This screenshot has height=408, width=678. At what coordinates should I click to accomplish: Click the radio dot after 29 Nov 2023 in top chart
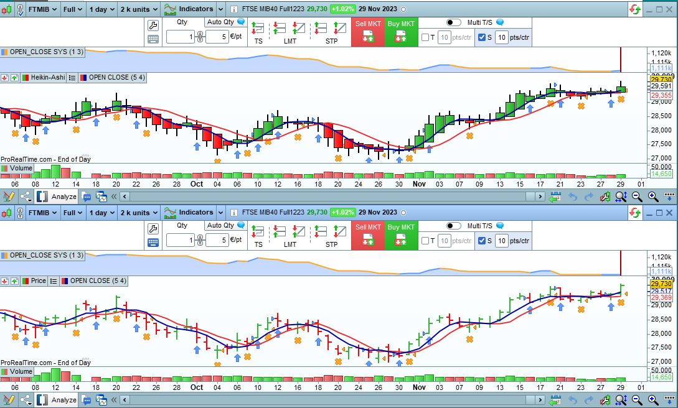tap(403, 9)
